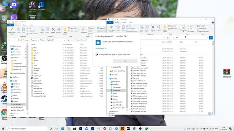234x131 pixels.
Task: Click the Back arrow in Python39 window
Action: coord(9,40)
